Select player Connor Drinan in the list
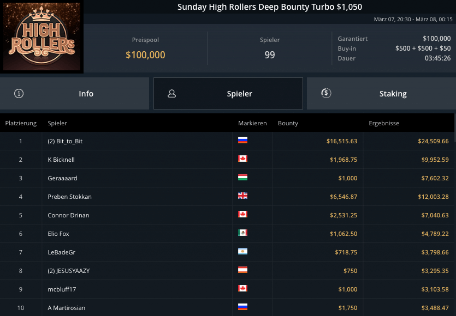Image resolution: width=456 pixels, height=316 pixels. 68,215
